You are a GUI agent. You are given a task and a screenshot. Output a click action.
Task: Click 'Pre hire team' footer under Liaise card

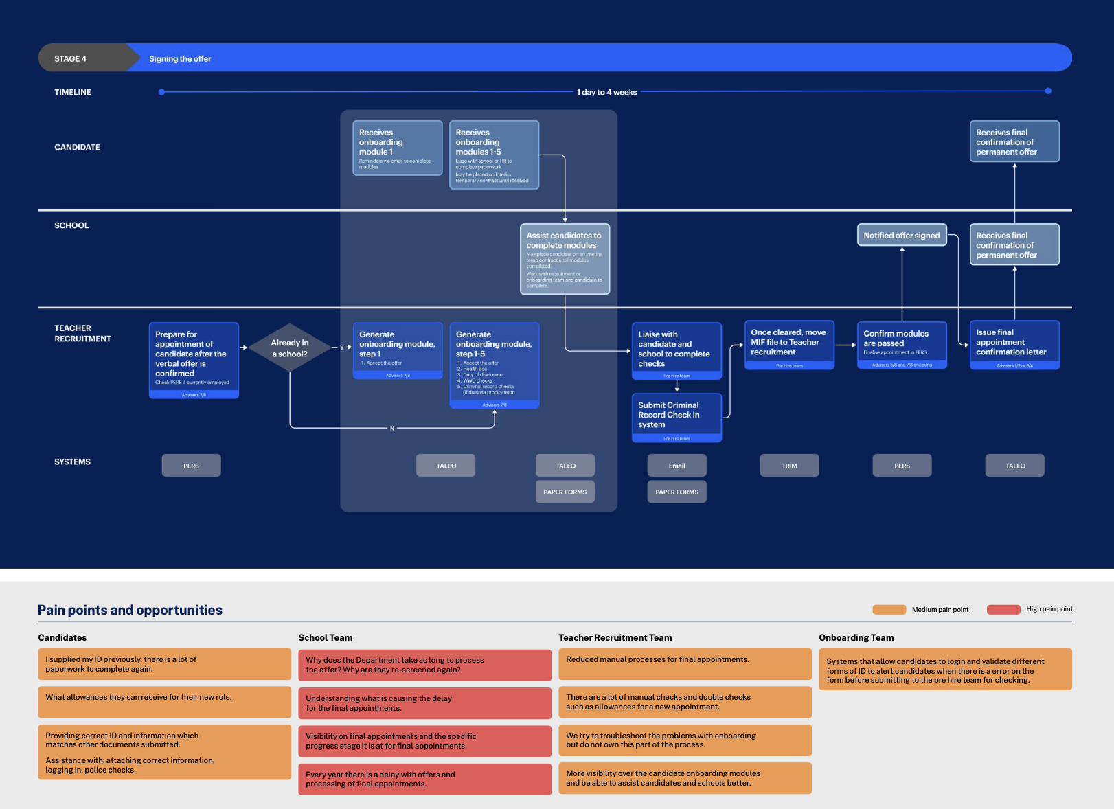click(x=677, y=376)
